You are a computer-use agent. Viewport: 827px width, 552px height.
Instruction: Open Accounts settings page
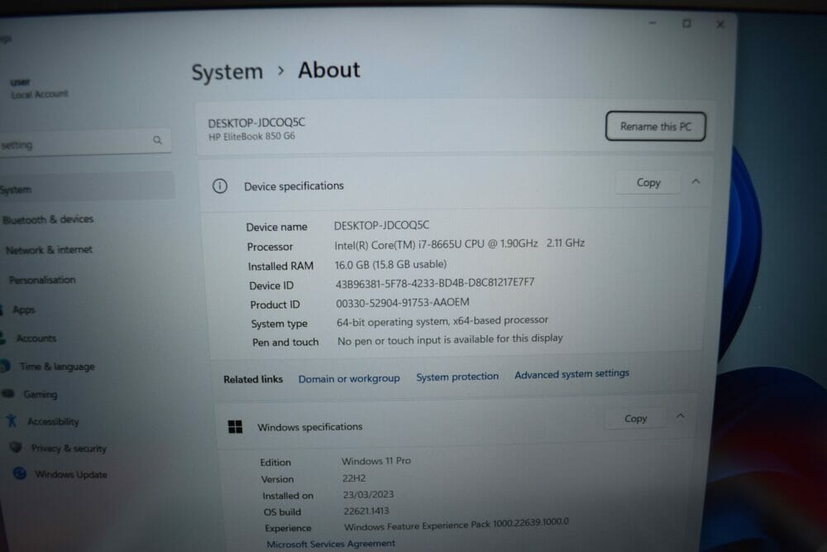36,338
